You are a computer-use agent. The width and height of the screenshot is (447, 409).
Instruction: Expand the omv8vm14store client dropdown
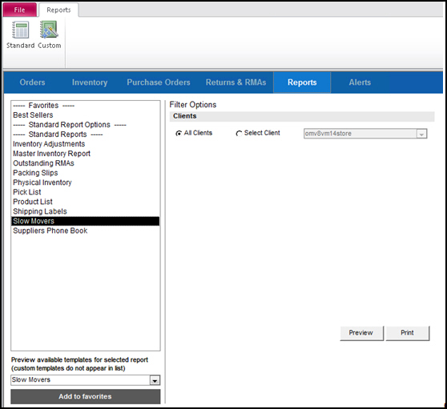click(421, 134)
